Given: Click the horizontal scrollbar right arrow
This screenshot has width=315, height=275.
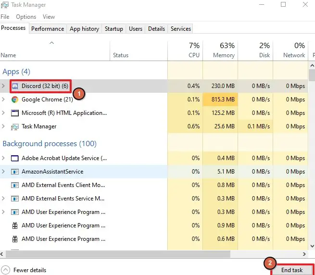Looking at the screenshot, I should tap(304, 254).
